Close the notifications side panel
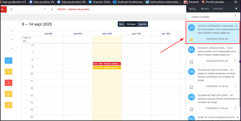This screenshot has height=121, width=241. (236, 9)
